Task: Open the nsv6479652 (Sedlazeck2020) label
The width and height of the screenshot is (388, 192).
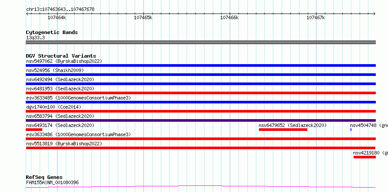Action: [x=293, y=125]
